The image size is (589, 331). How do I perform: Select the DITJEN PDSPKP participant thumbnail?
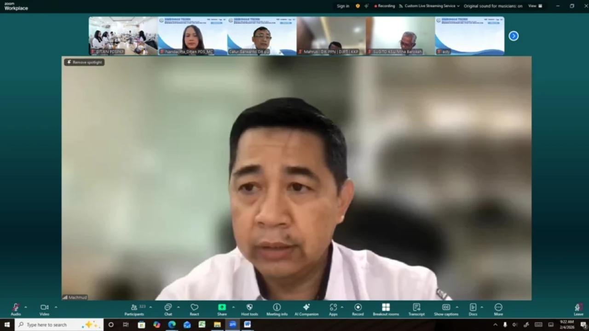pos(123,36)
